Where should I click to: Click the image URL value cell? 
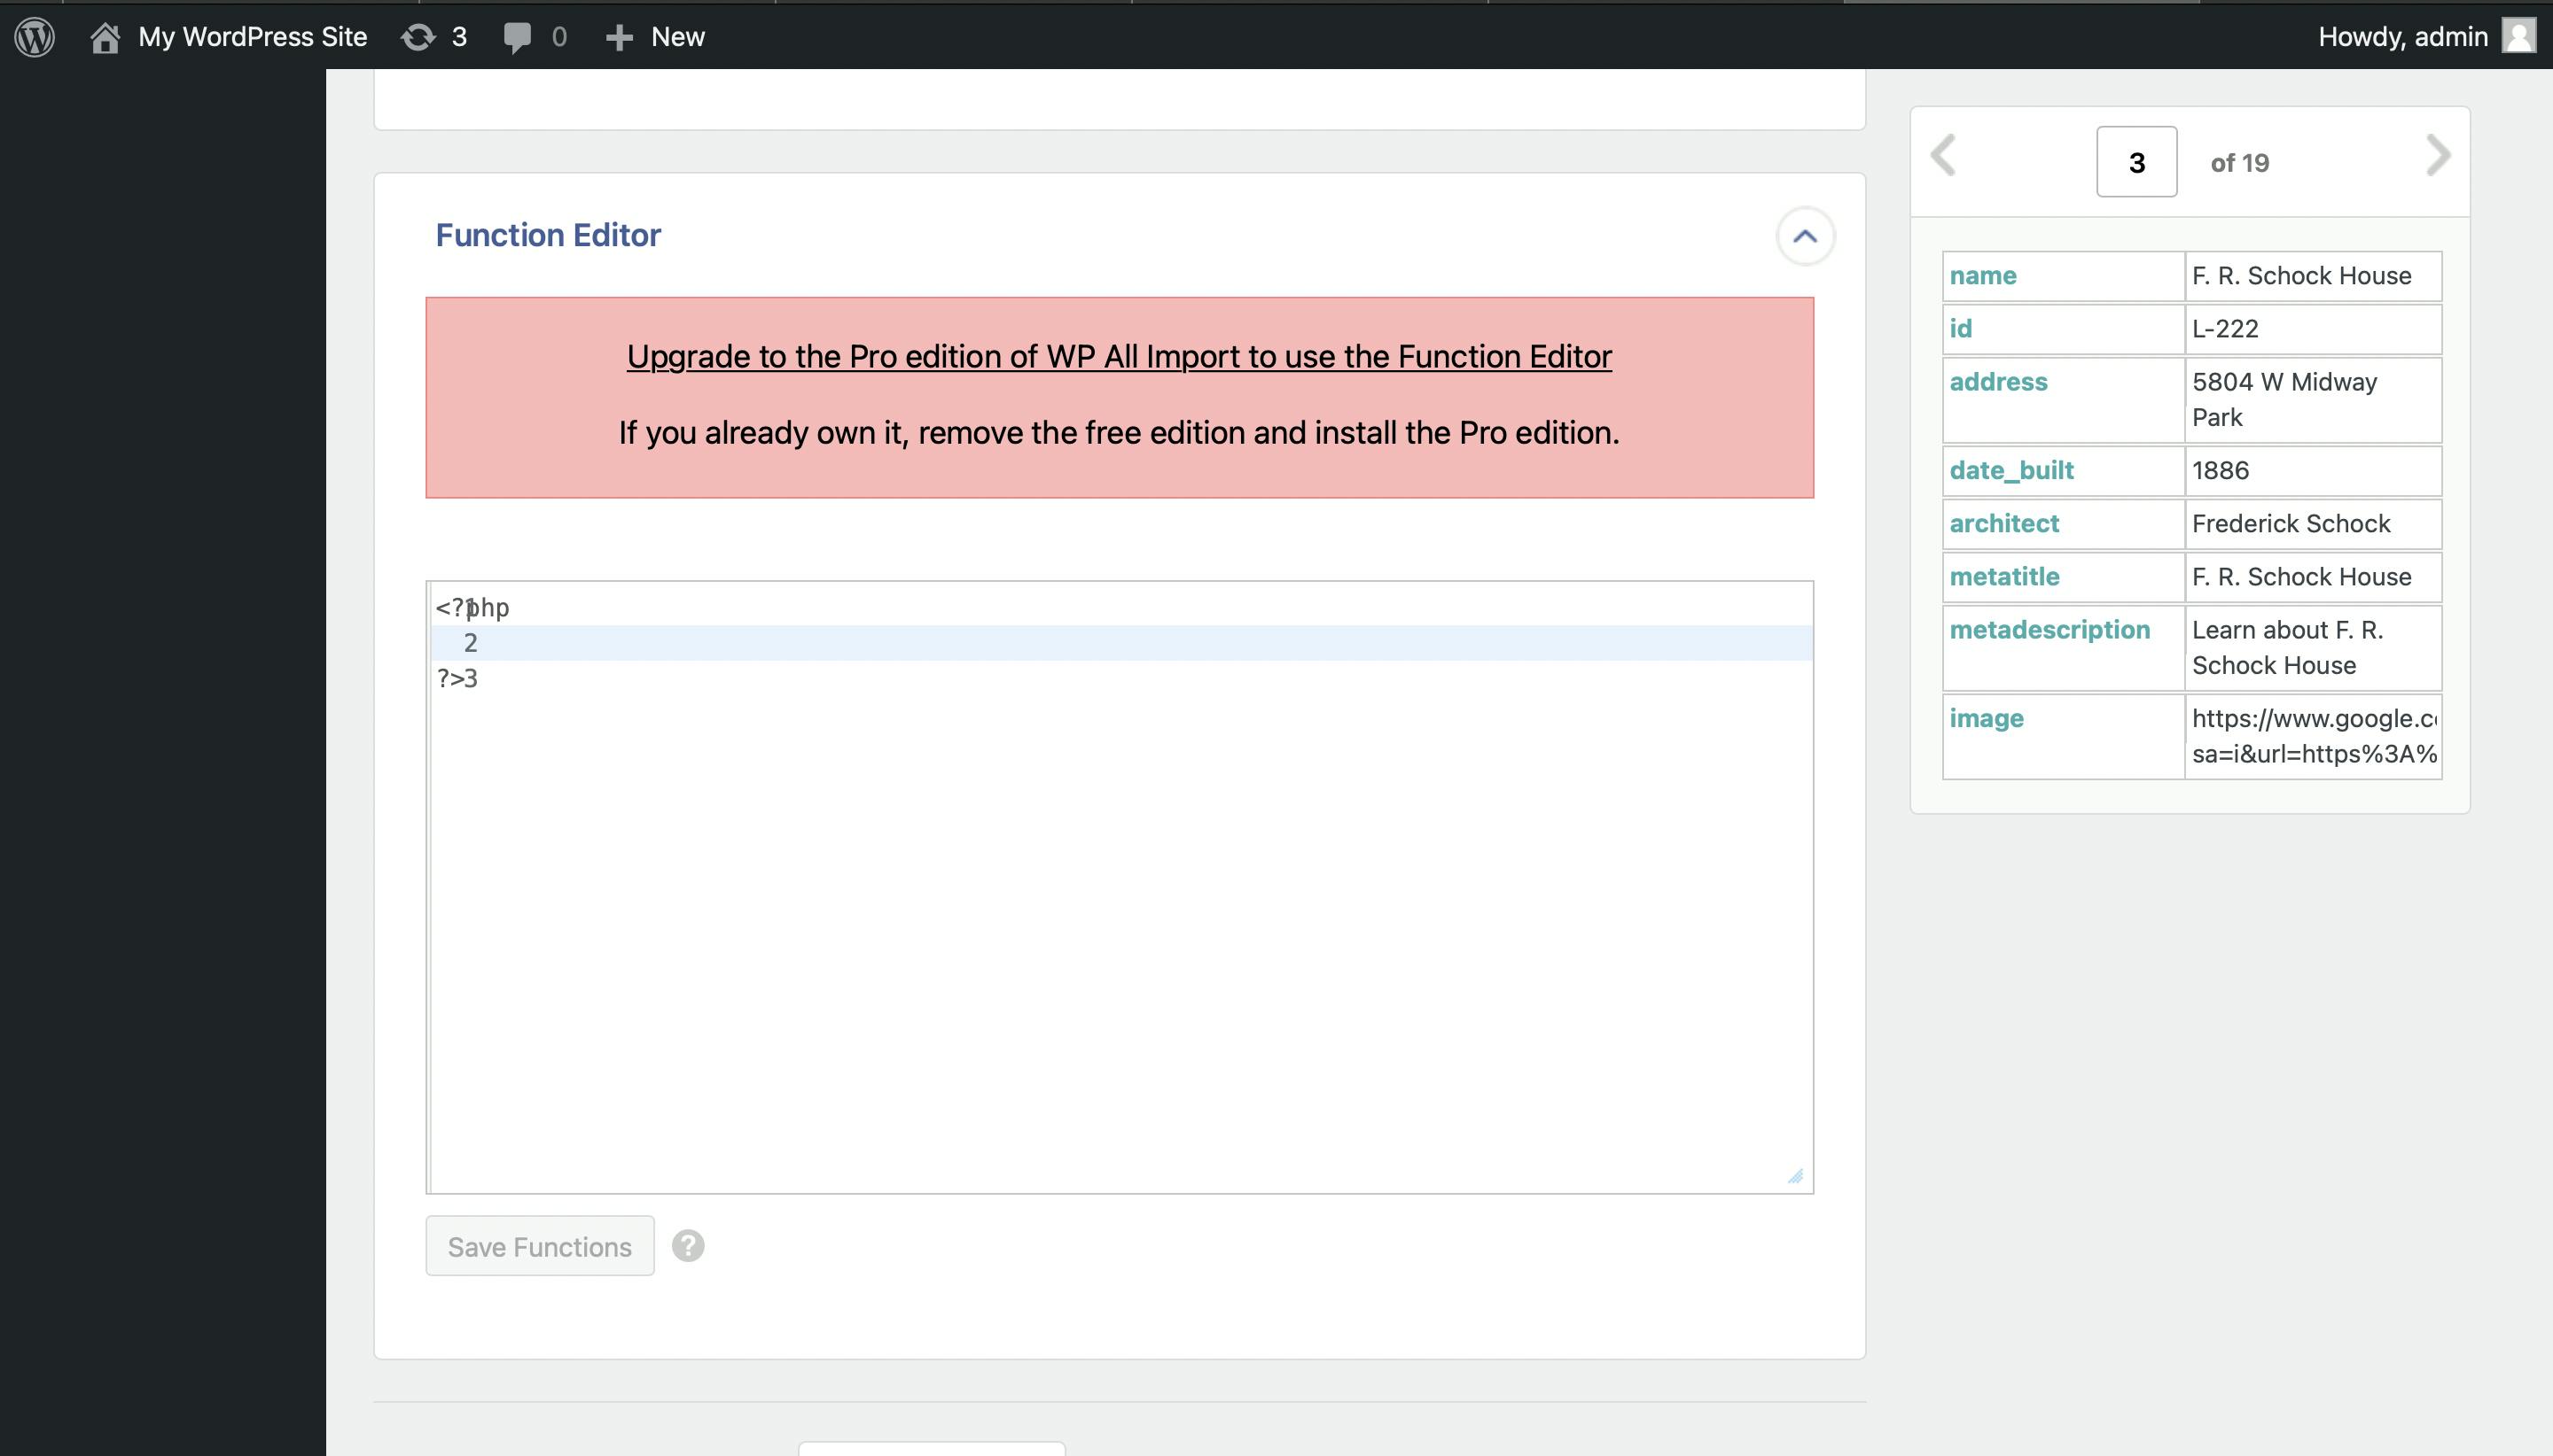pos(2313,736)
